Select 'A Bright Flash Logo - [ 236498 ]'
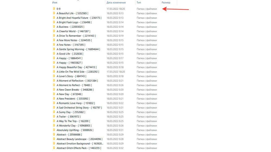This screenshot has width=271, height=152. coord(74,22)
